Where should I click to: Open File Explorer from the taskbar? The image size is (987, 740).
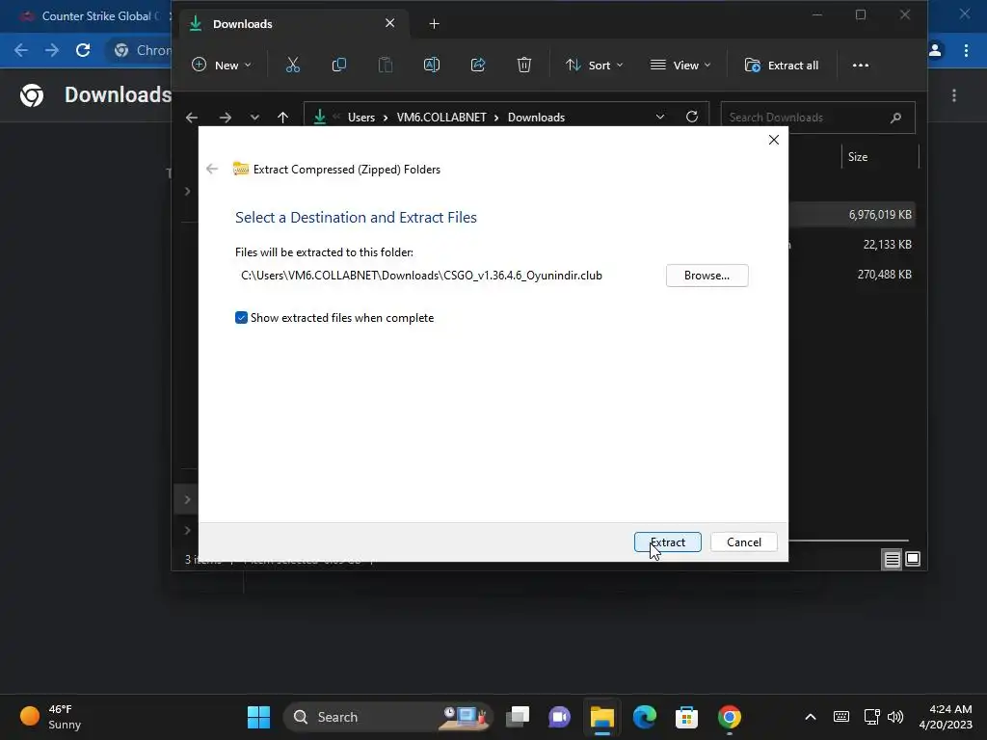(601, 717)
